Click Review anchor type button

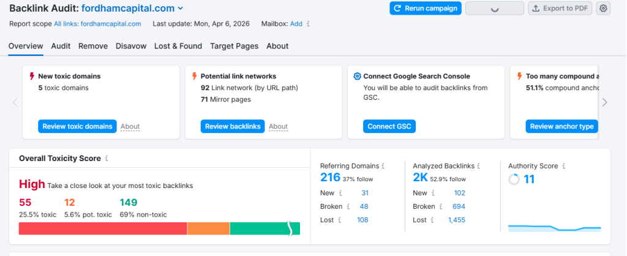[562, 126]
